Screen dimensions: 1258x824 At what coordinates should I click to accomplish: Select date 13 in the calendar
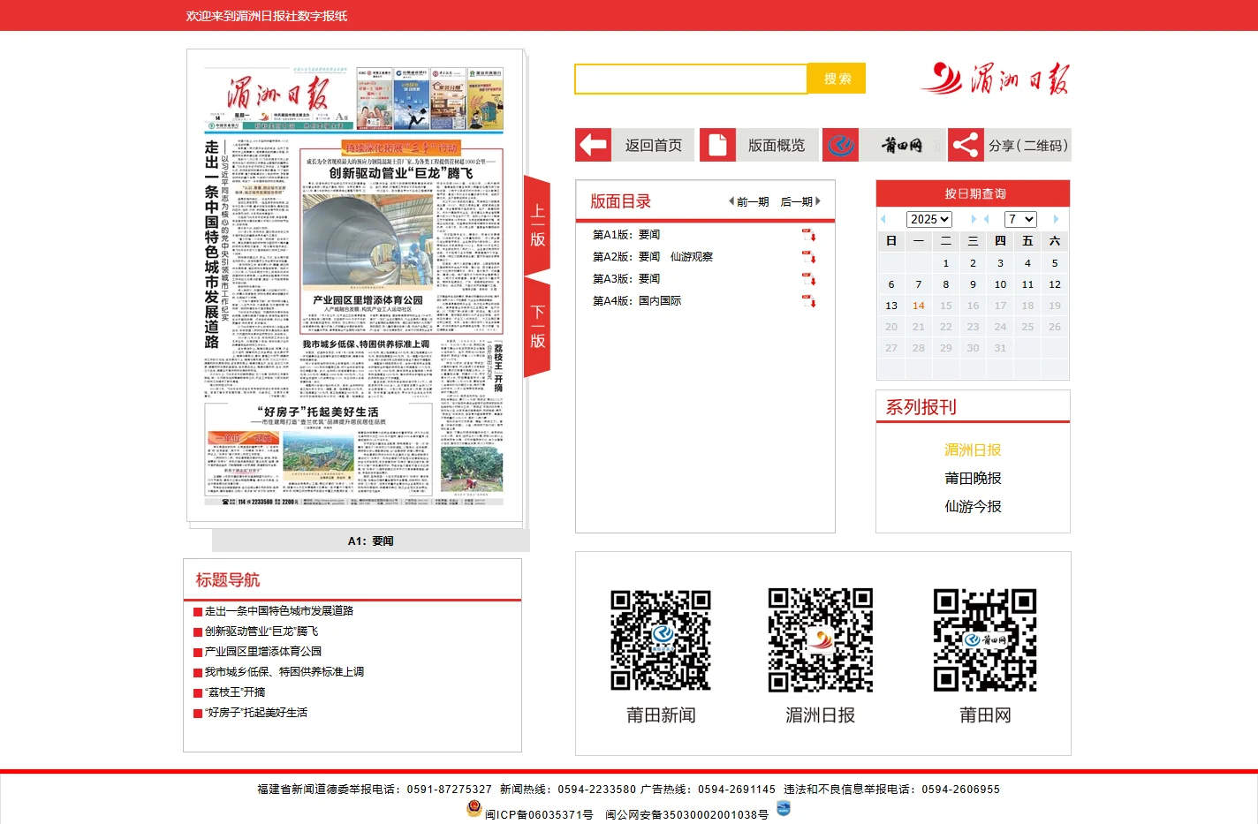pos(891,306)
